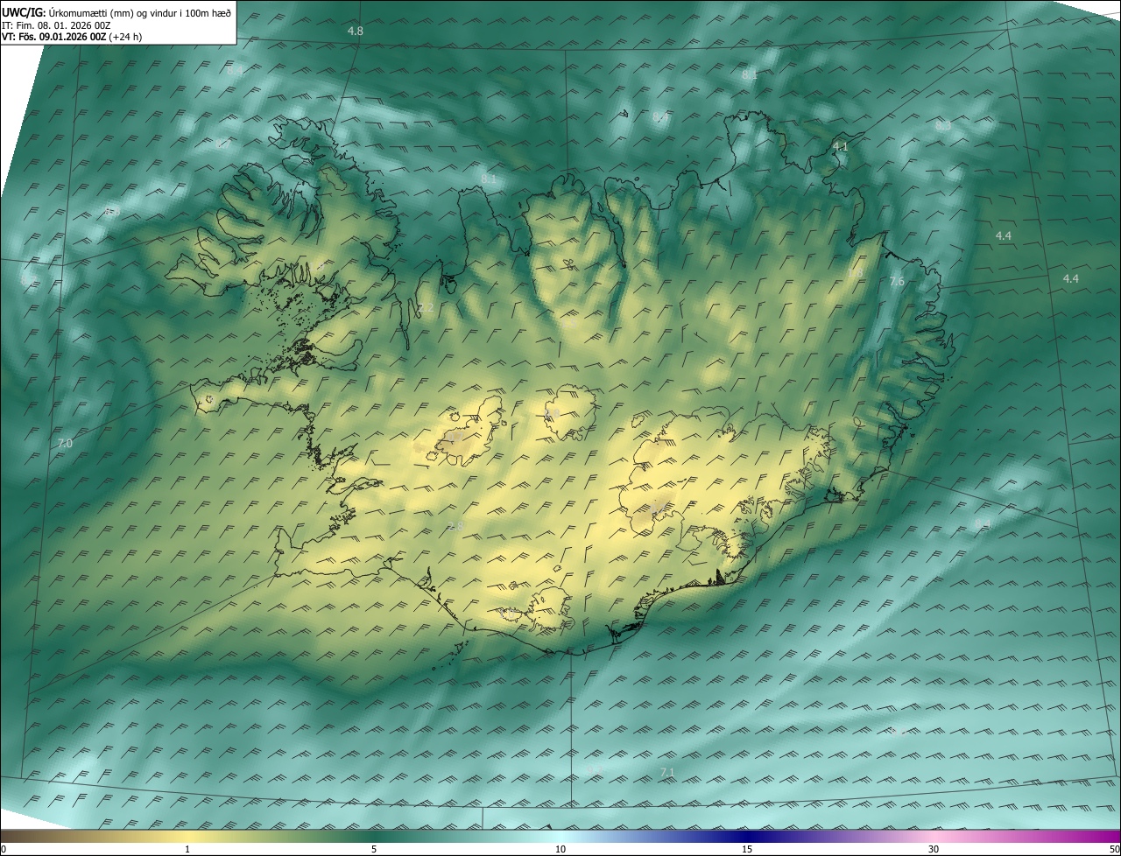Viewport: 1121px width, 856px height.
Task: Click the 7.1 value label on the map
Action: [666, 772]
